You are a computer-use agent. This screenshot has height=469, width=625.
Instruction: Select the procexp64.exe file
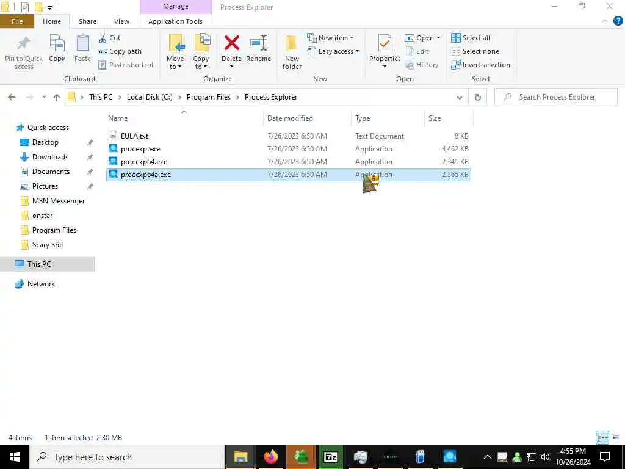289,161
